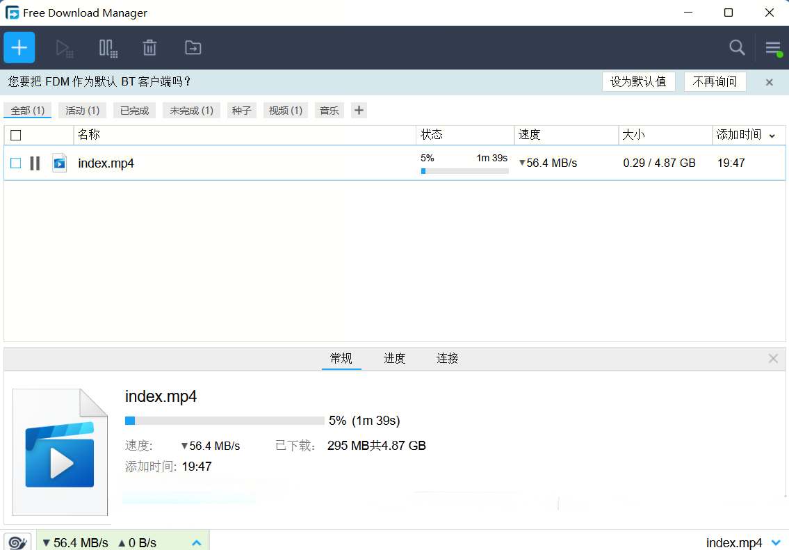Click the upload speed 0 B/s in status bar
This screenshot has height=550, width=789.
coord(137,543)
